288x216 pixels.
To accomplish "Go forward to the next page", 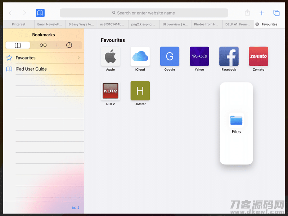I will [x=24, y=13].
